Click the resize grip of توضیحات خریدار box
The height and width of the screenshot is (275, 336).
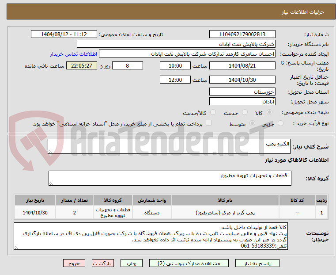16,247
